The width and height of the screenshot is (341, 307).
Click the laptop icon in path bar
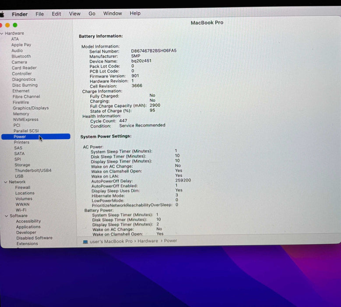pyautogui.click(x=85, y=242)
